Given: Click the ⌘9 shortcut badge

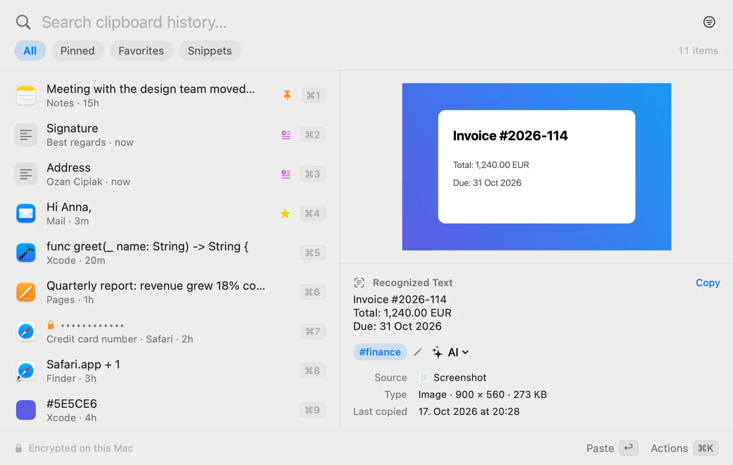Looking at the screenshot, I should click(312, 410).
